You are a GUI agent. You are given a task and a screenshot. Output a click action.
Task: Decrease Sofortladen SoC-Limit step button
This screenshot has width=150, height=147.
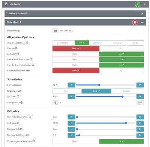point(72,97)
